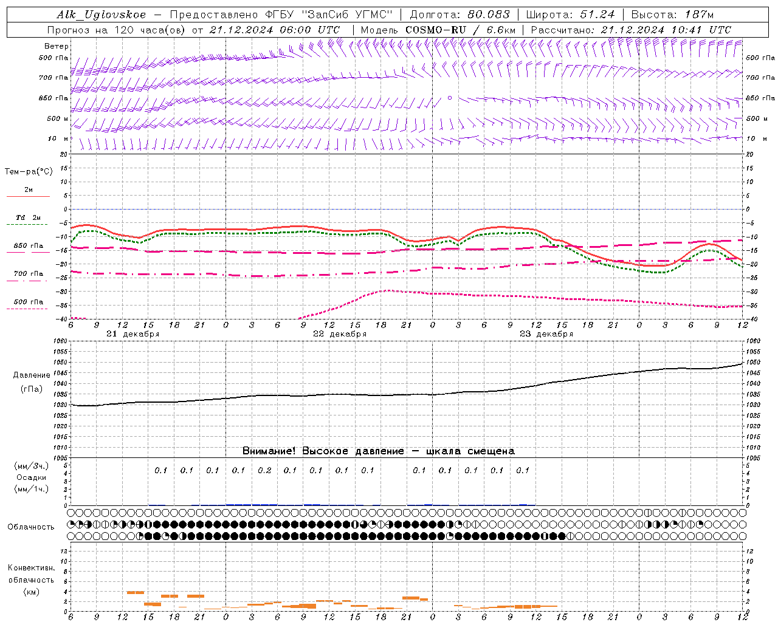The height and width of the screenshot is (622, 778).
Task: Click the Рассчитано: 21.12.2024 10:41 UTC text
Action: [x=631, y=30]
